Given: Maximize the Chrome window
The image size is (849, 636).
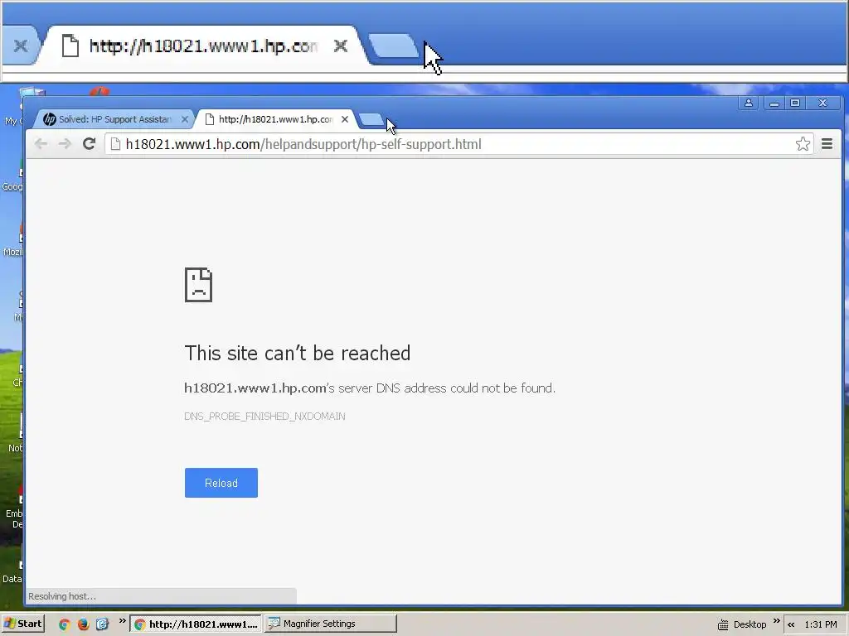Looking at the screenshot, I should pos(795,103).
